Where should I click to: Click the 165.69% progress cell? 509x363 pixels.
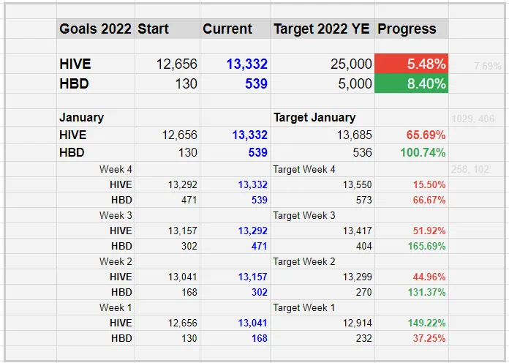coord(412,246)
